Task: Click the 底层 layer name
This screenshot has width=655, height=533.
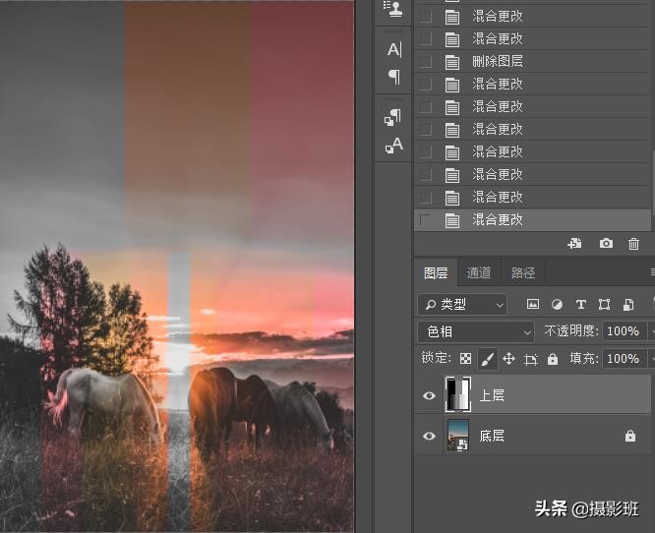Action: [492, 436]
